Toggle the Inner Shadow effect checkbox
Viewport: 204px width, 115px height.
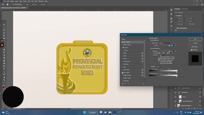(122, 61)
